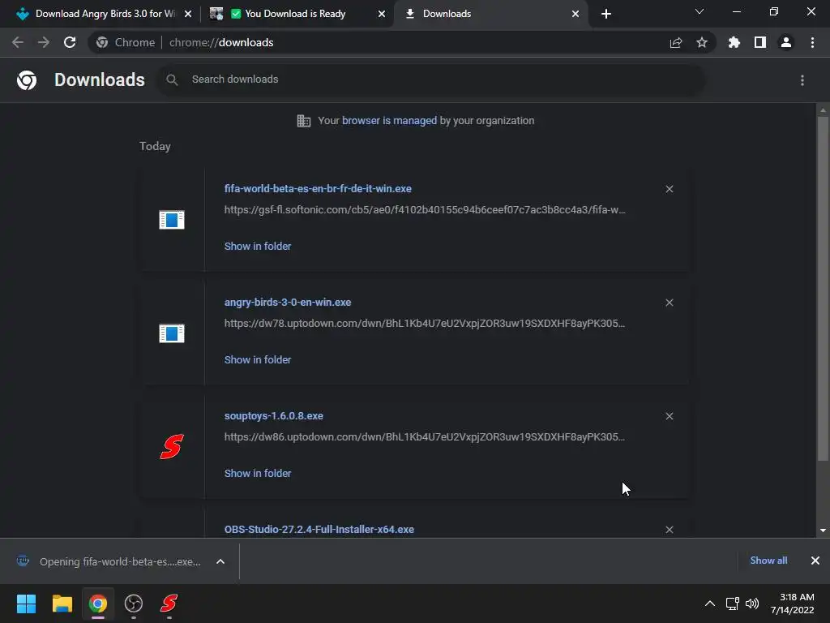Remove souptoys-1.6.0.8.exe from list
Viewport: 830px width, 623px height.
[669, 416]
